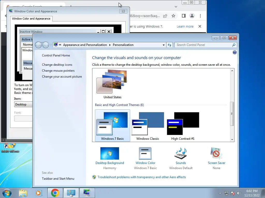Select the Windows Classic theme
265x198 pixels.
148,126
